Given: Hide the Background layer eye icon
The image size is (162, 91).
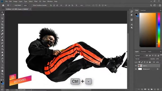Looking at the screenshot, I should point(136,69).
